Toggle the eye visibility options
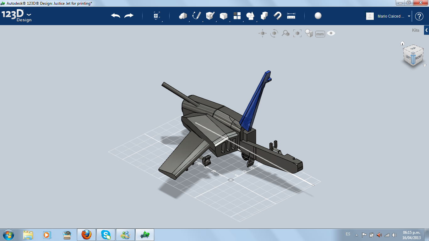This screenshot has height=241, width=429. point(331,33)
